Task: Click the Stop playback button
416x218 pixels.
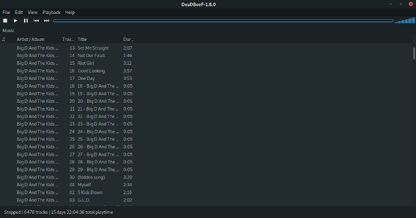Action: 5,21
